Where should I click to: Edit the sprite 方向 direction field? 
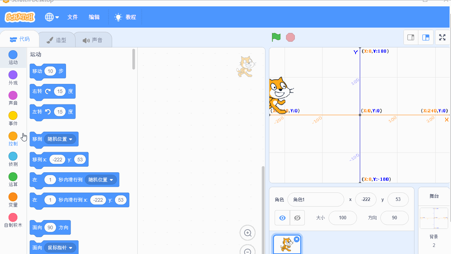click(x=394, y=218)
